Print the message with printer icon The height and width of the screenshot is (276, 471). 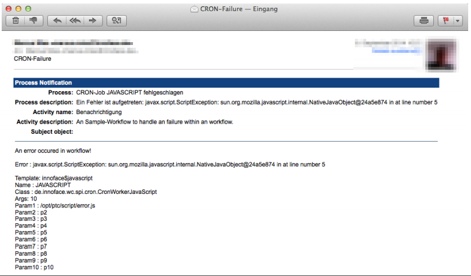(x=424, y=21)
